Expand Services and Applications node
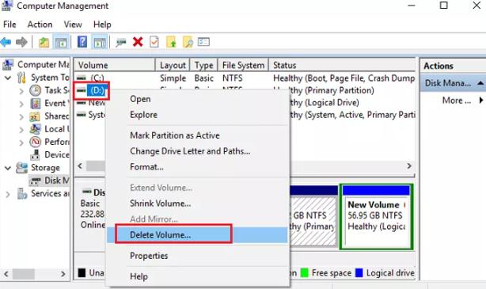This screenshot has height=289, width=486. click(8, 194)
